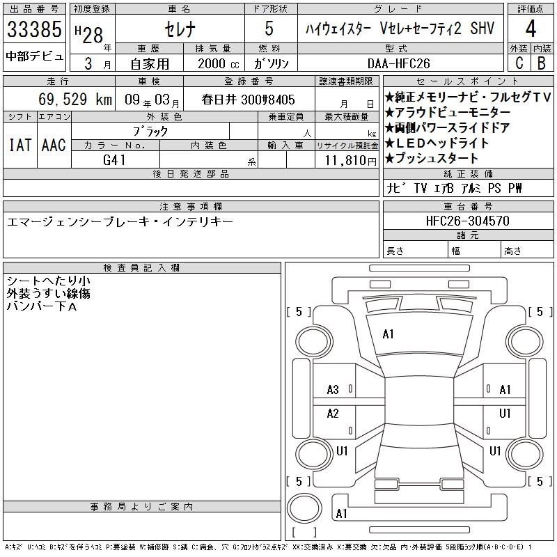
Task: Click the fuel type ガソリン
Action: click(x=272, y=63)
